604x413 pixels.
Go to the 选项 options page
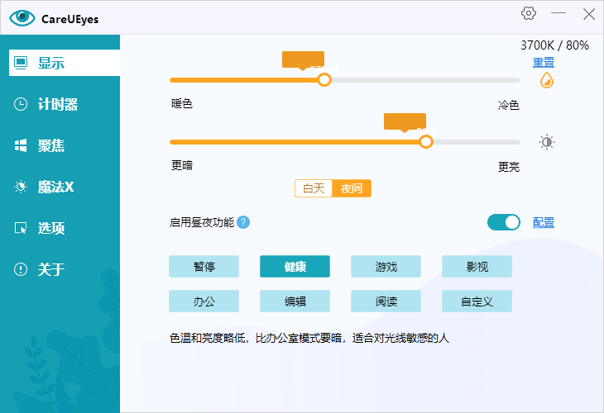[x=51, y=228]
